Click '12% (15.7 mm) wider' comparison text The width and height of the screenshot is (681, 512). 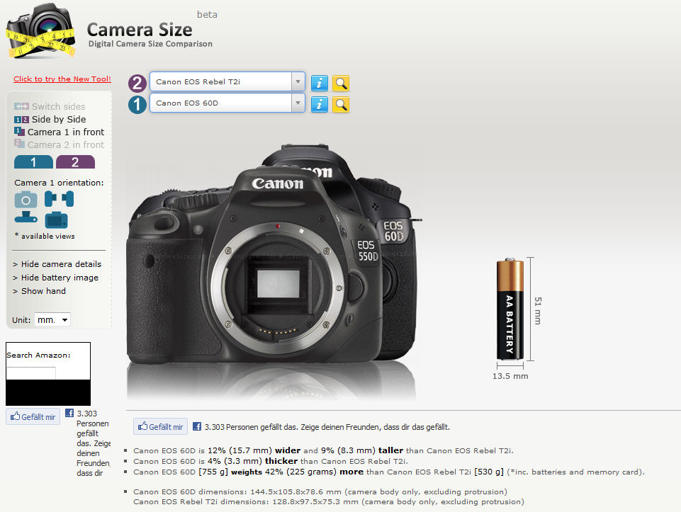click(254, 450)
